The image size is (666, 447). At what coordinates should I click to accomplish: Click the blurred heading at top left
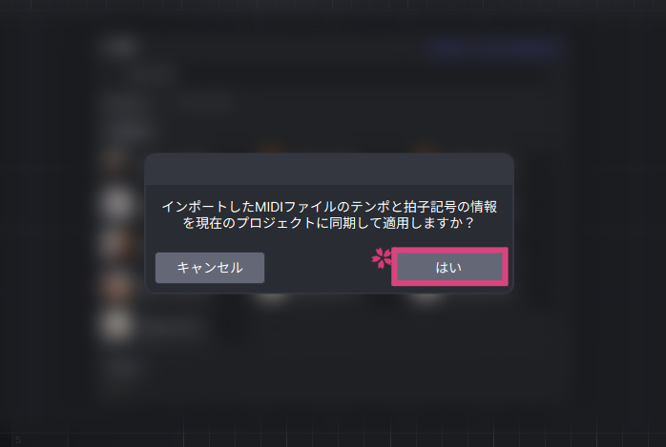coord(120,47)
